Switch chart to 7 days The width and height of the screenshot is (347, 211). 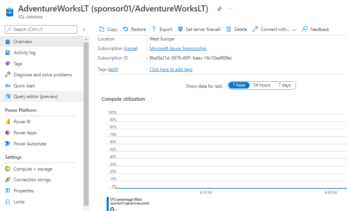[x=284, y=85]
